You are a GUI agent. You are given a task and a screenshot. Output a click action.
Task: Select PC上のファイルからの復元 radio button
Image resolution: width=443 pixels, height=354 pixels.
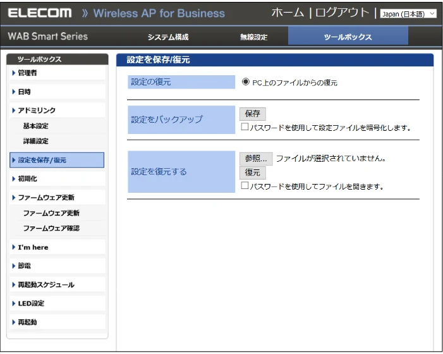(246, 82)
